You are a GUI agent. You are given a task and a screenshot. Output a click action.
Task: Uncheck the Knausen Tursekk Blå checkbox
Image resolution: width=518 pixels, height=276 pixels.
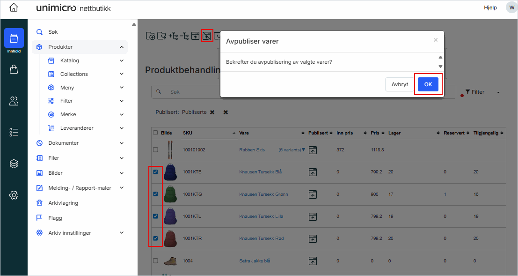(x=155, y=172)
